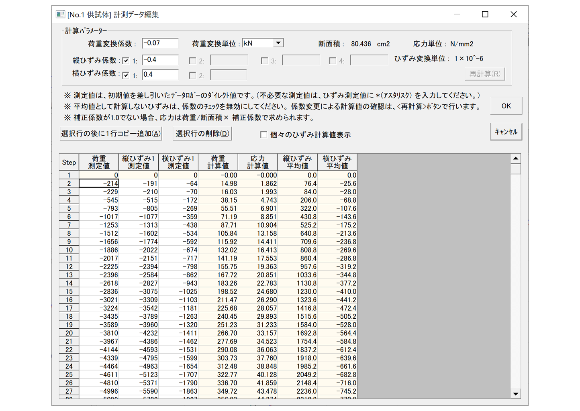This screenshot has width=580, height=411.
Task: Click the scrollbar up arrow icon
Action: pos(516,158)
